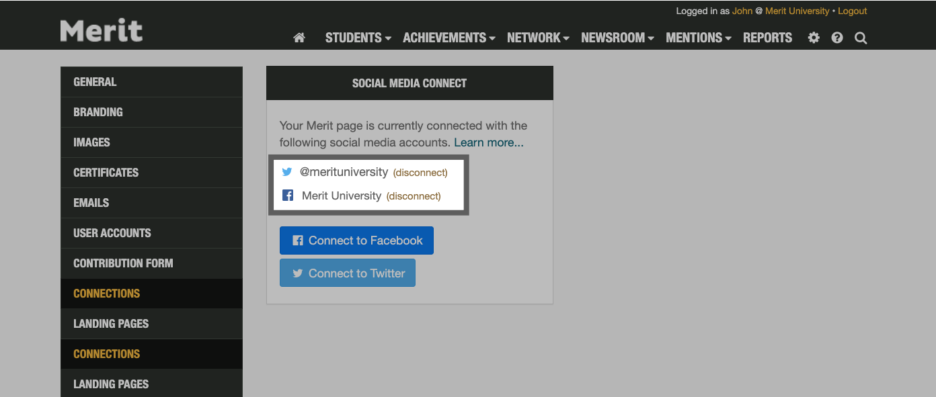Click the home icon in navigation bar

coord(299,38)
